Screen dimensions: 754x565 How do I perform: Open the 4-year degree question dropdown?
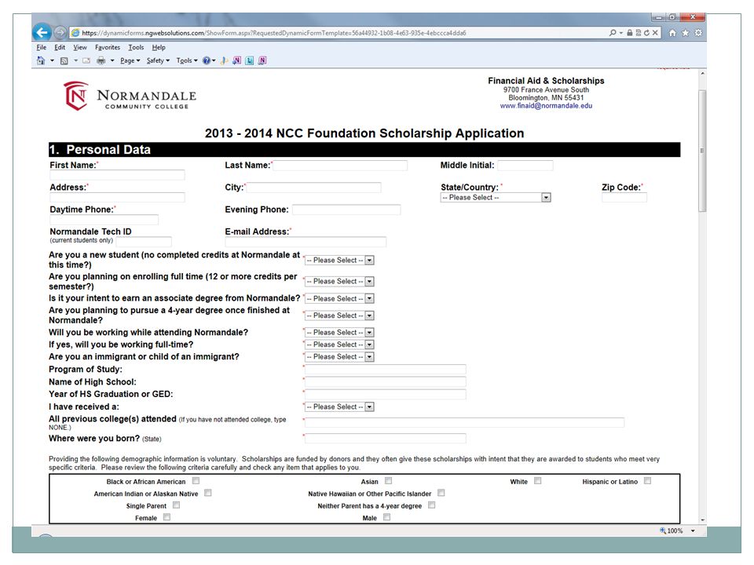339,315
